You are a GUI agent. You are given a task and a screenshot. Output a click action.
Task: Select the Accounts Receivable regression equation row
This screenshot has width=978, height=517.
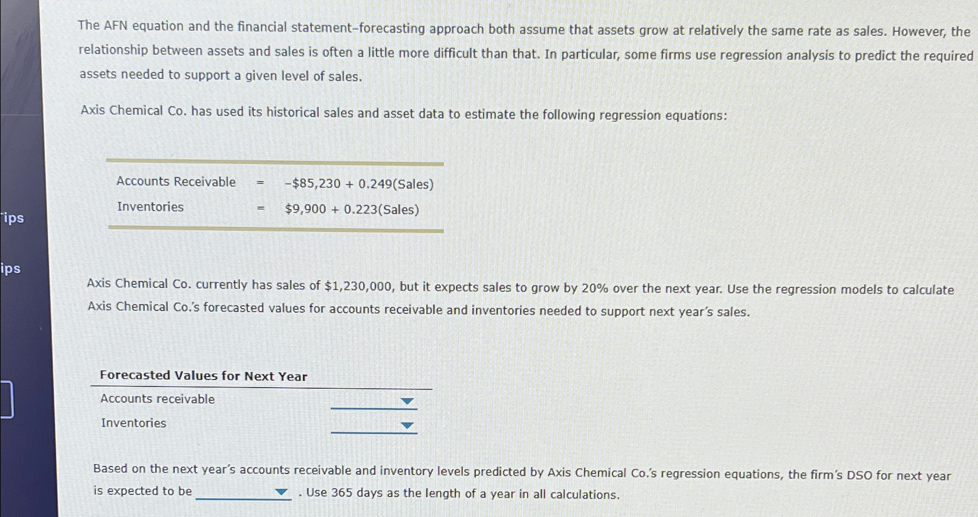coord(273,183)
